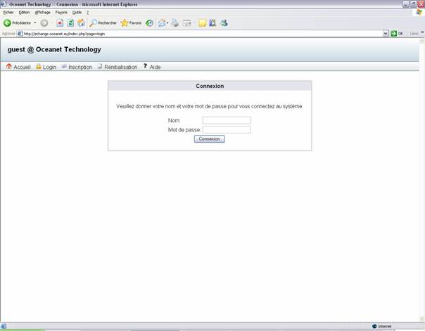Open the Fichier menu

tap(8, 13)
